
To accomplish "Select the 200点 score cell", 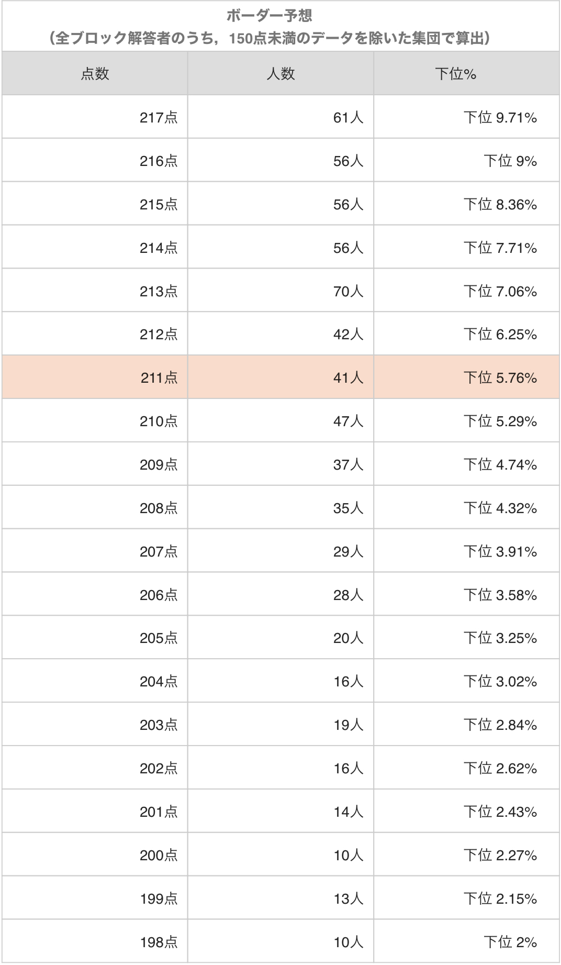I will tap(159, 855).
